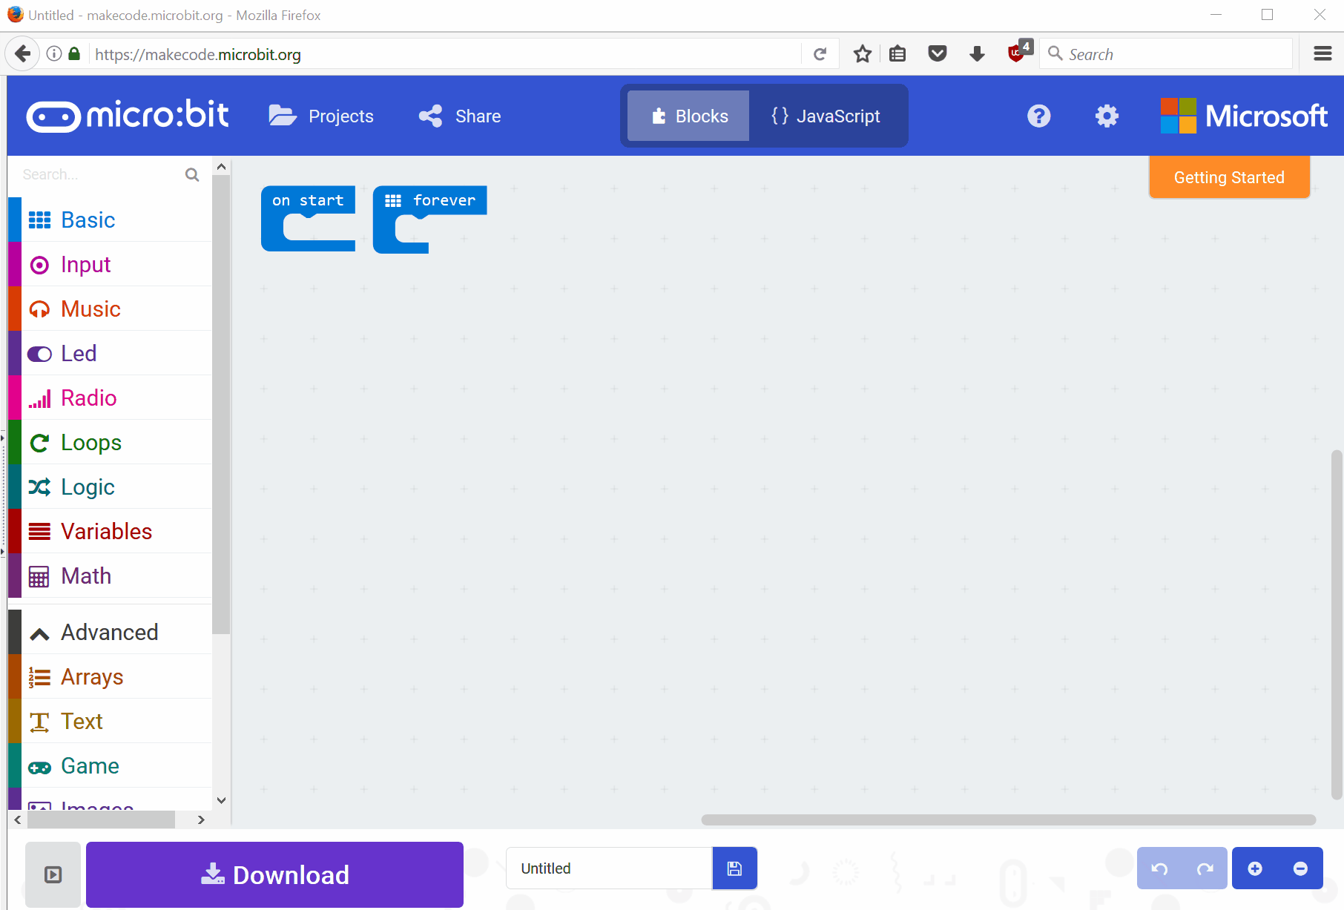This screenshot has width=1344, height=910.
Task: Open the help menu
Action: (x=1038, y=116)
